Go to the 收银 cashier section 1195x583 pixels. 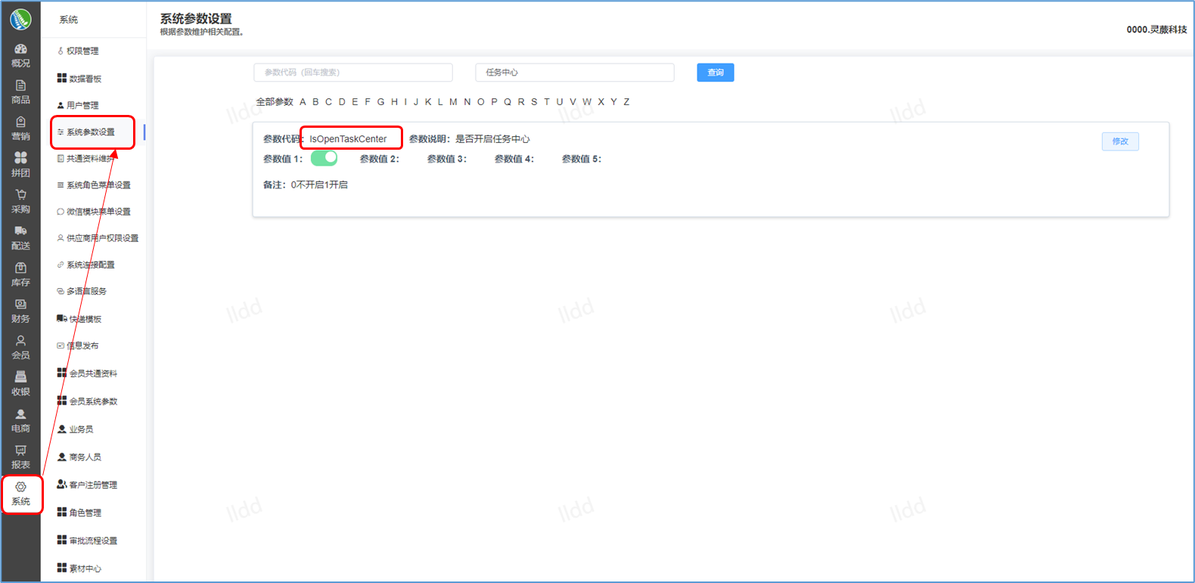(x=20, y=384)
